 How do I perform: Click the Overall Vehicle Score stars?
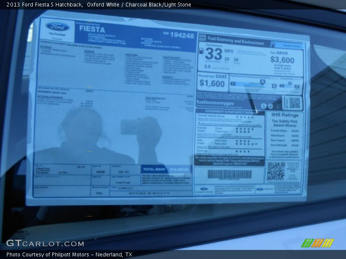point(245,117)
